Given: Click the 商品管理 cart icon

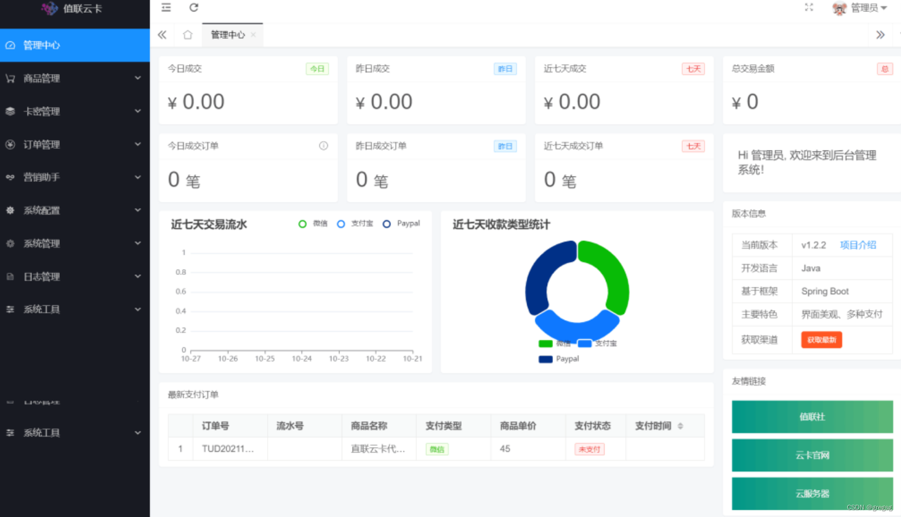Looking at the screenshot, I should [10, 79].
